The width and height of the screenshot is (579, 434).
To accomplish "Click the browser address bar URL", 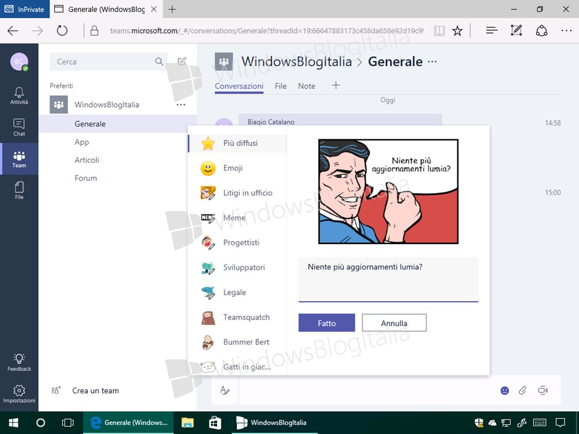I will pos(267,31).
